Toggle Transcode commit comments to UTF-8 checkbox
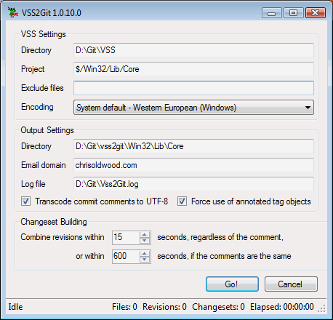This screenshot has width=333, height=320. 25,201
